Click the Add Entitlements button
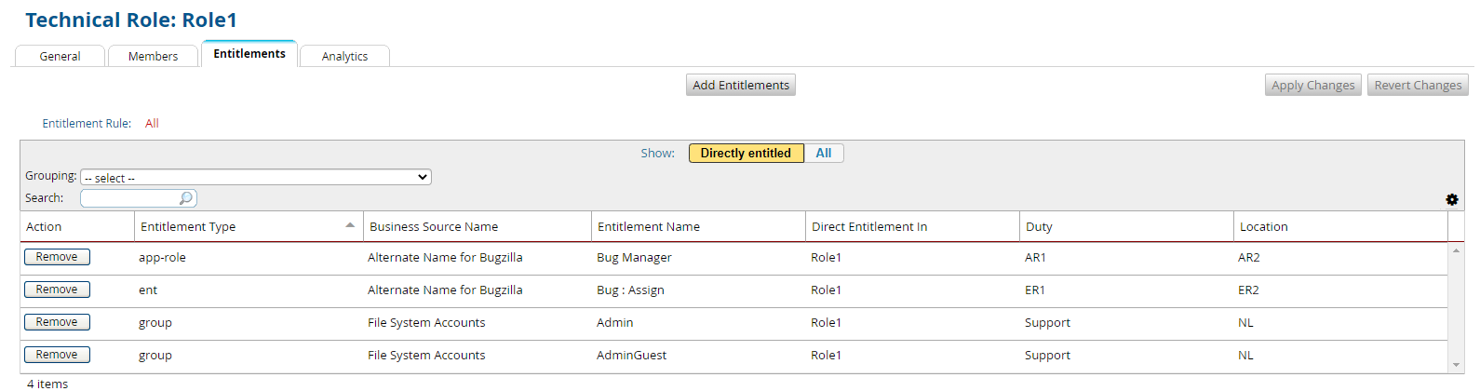 point(741,85)
